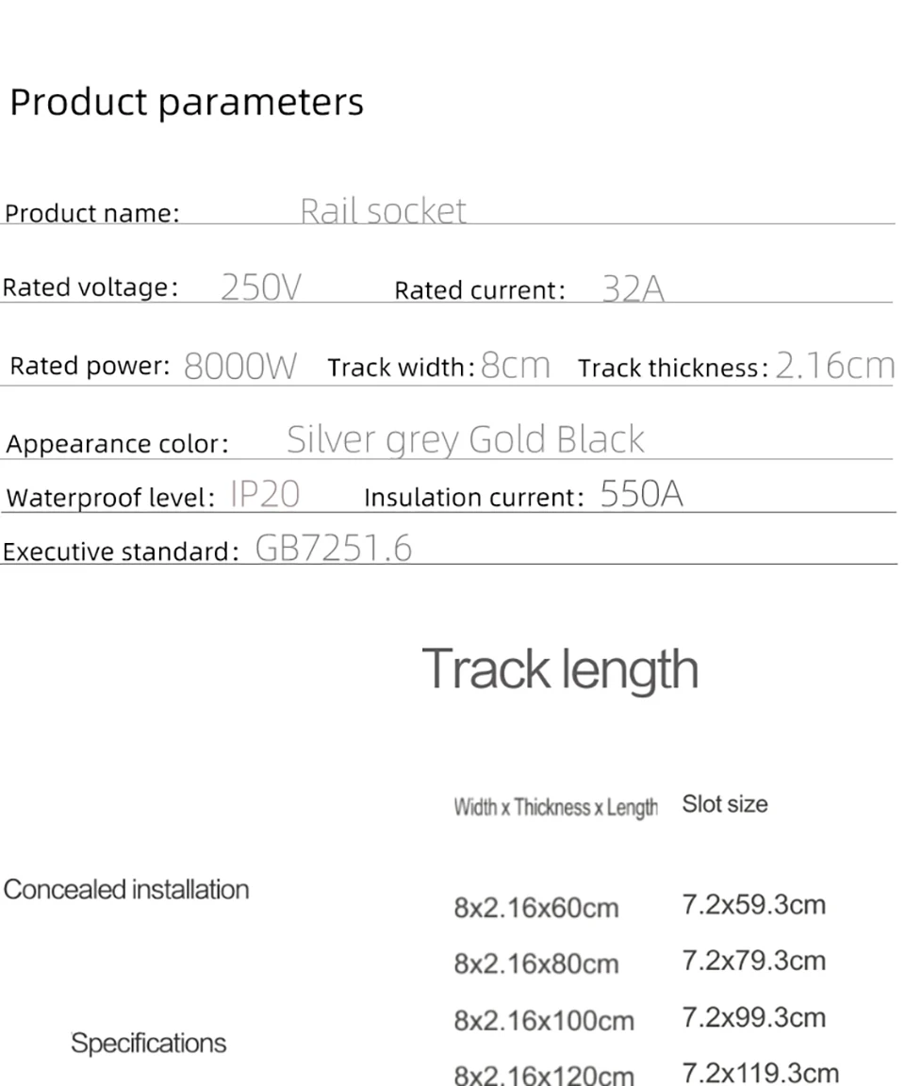
Task: Click the 250V rated voltage value
Action: point(261,287)
